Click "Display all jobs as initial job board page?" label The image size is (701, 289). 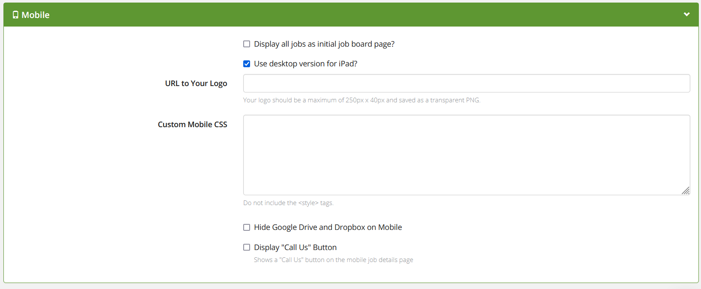click(x=324, y=44)
